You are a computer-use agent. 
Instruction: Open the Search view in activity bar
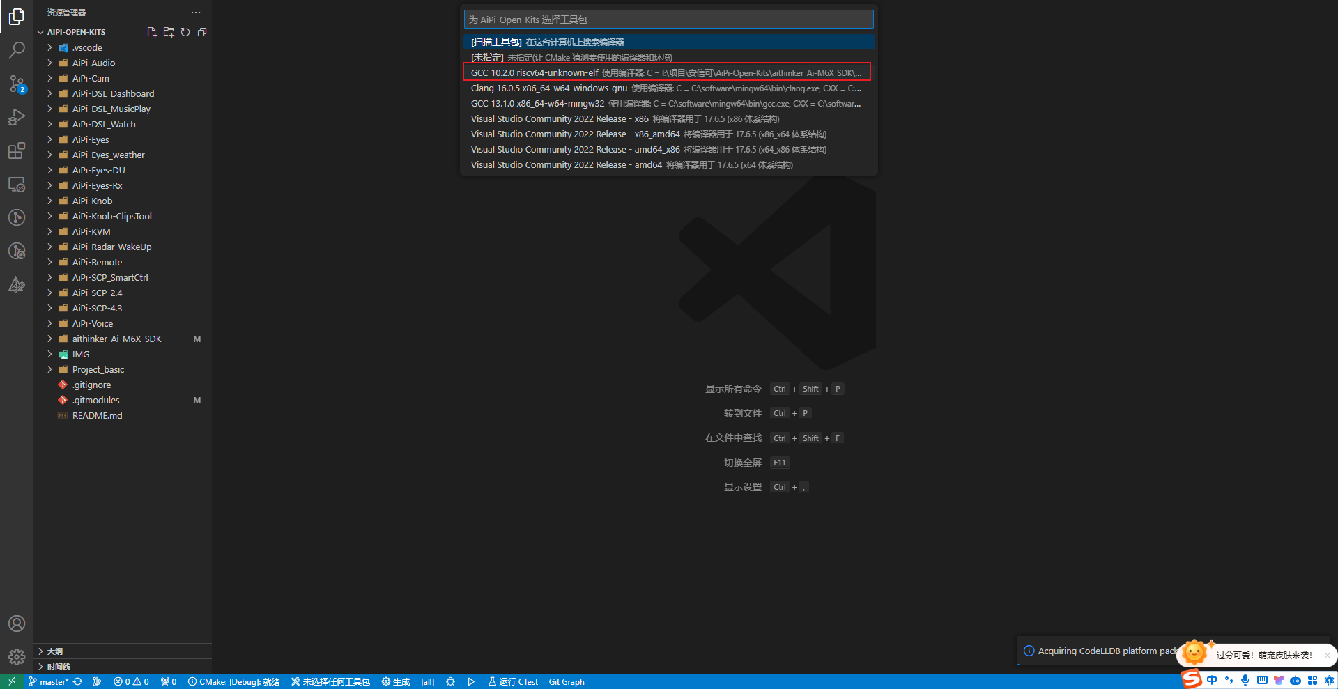click(x=17, y=50)
